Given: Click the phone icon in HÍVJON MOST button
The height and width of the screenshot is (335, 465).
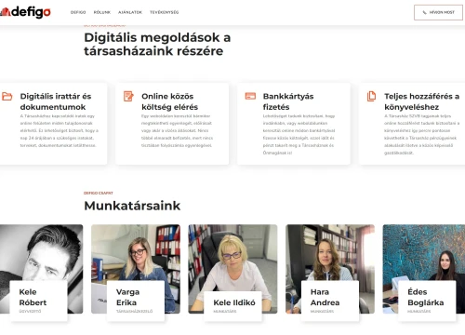Looking at the screenshot, I should pyautogui.click(x=424, y=12).
